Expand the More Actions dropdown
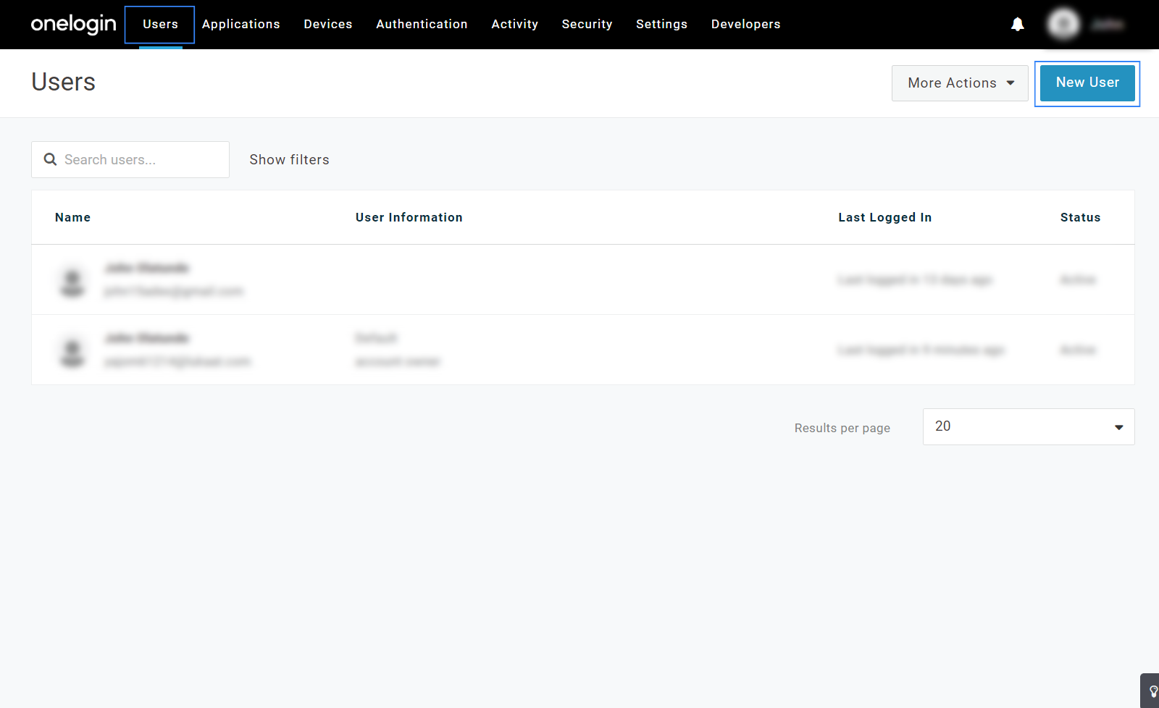 pyautogui.click(x=959, y=83)
